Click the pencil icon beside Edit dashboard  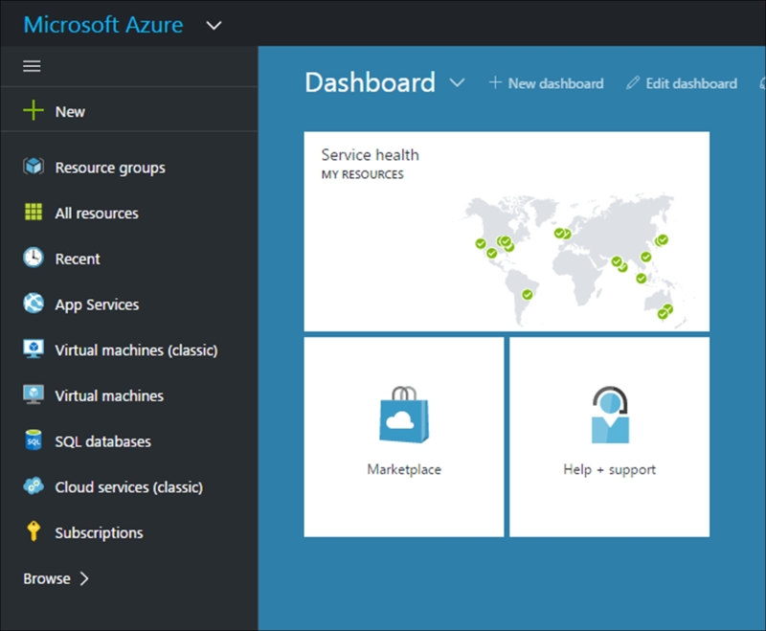click(x=633, y=83)
